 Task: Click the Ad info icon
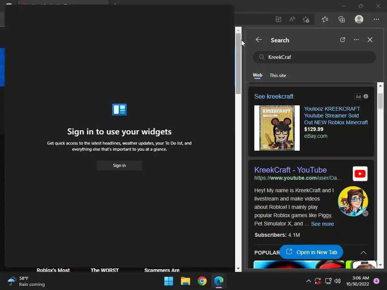coord(366,96)
